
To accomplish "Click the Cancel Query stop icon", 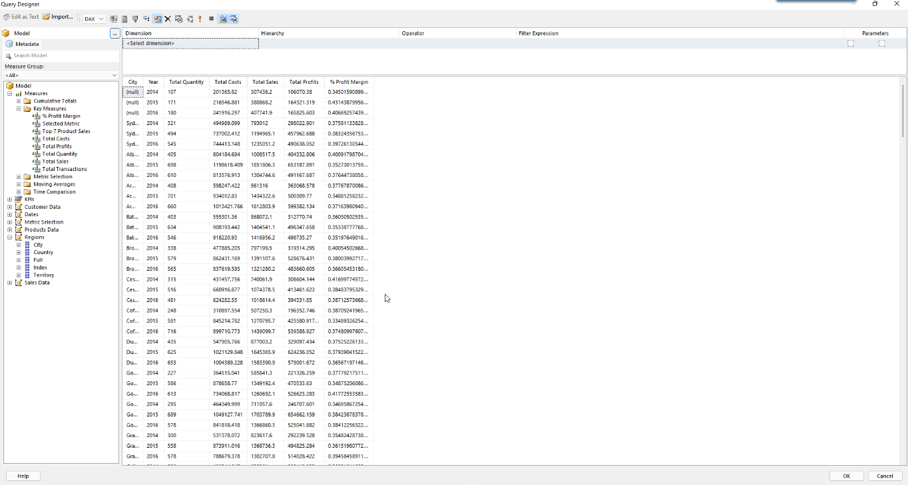I will [211, 19].
